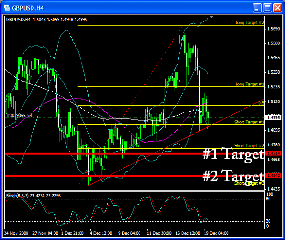Image resolution: width=286 pixels, height=240 pixels.
Task: Click the GBPUSD,H4 OHLC header text
Action: click(47, 20)
